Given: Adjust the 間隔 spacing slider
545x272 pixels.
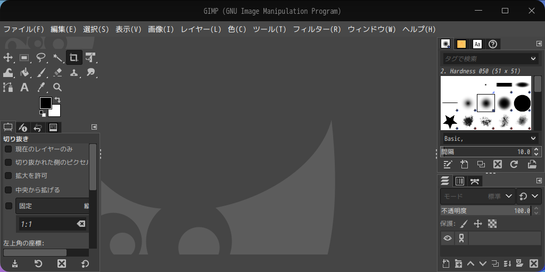Looking at the screenshot, I should point(486,152).
